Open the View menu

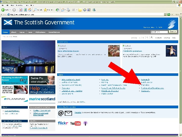coord(12,5)
